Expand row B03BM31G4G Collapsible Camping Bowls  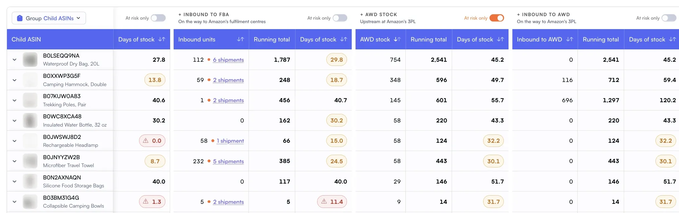15,202
